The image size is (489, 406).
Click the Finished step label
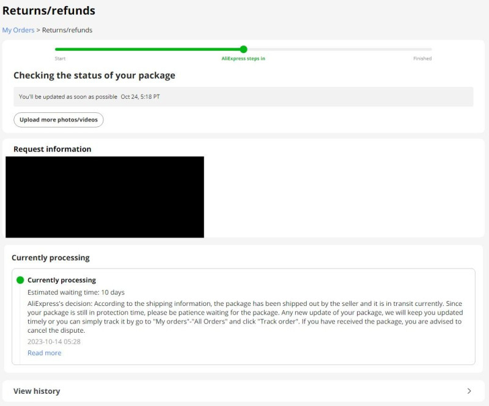point(422,59)
